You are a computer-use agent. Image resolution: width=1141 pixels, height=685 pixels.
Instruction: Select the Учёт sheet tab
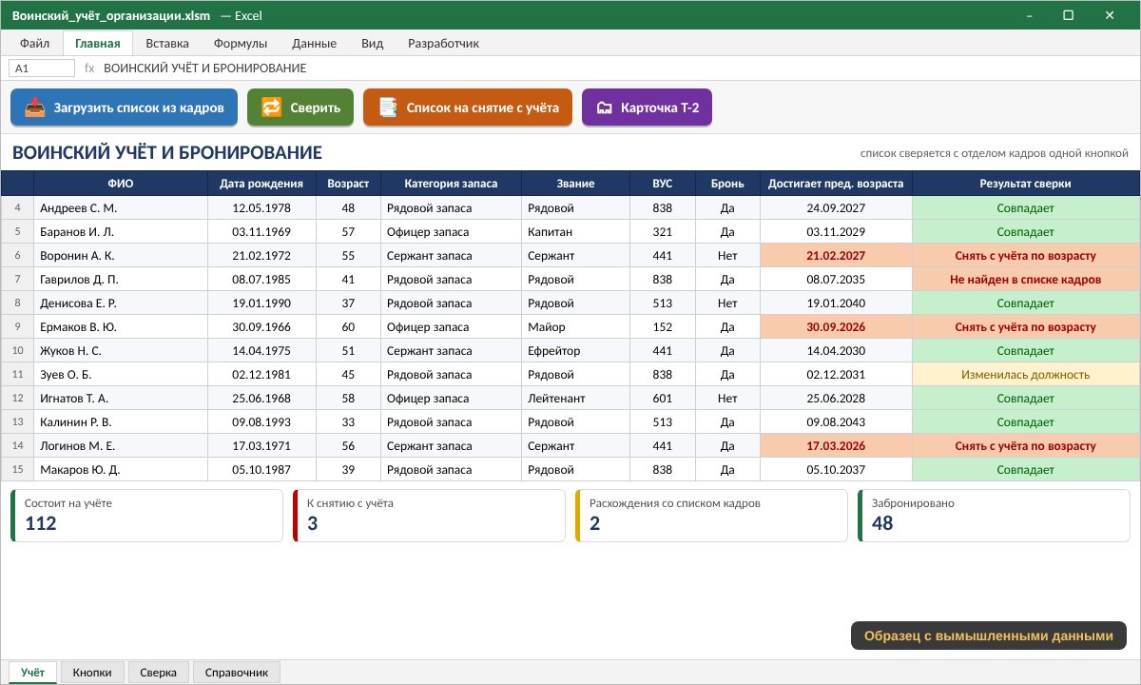pos(33,673)
